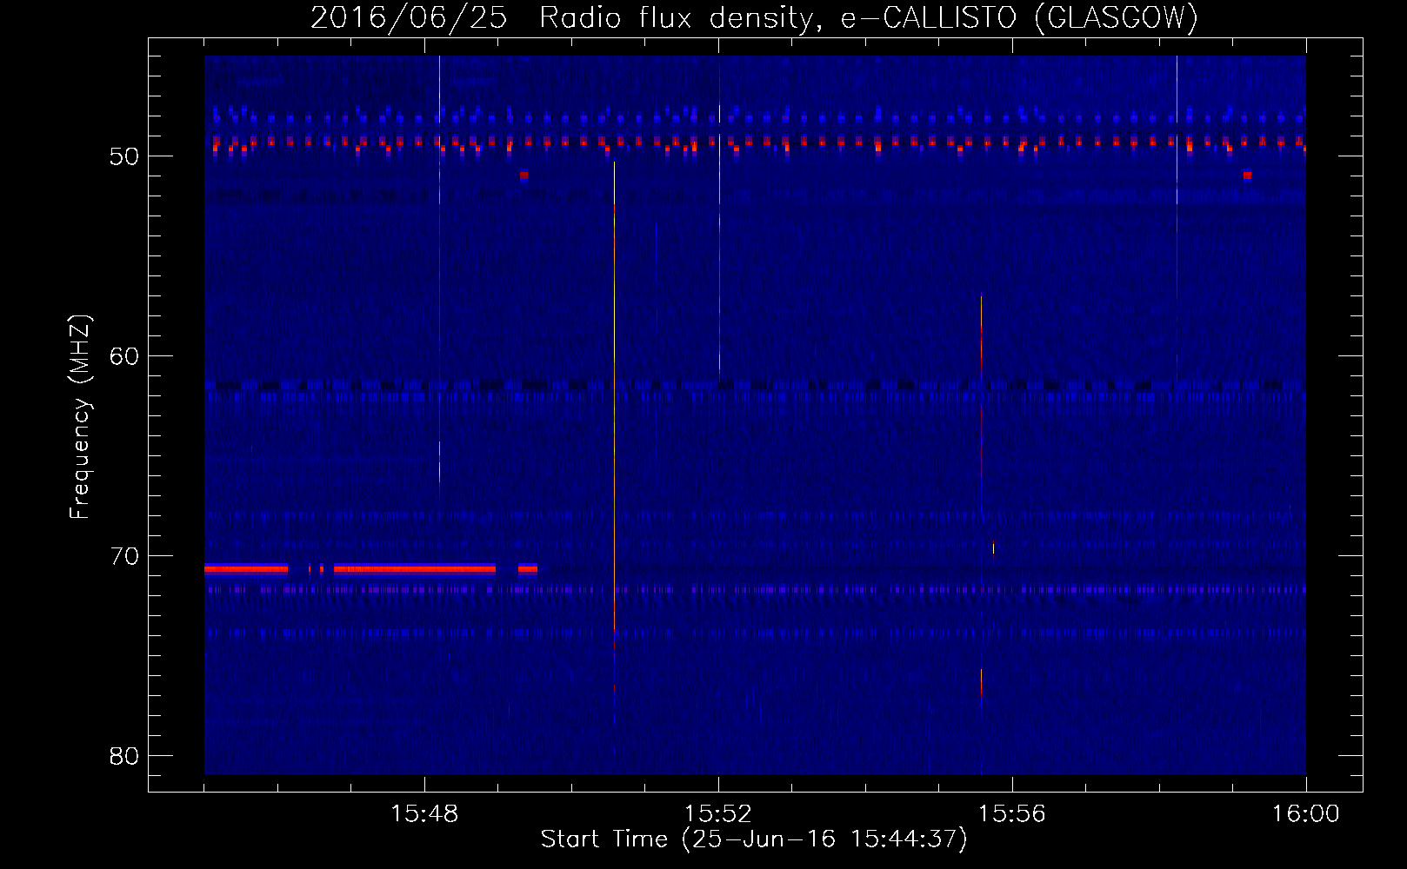Click the 'Frequency (MHZ)' vertical axis label

coord(80,416)
